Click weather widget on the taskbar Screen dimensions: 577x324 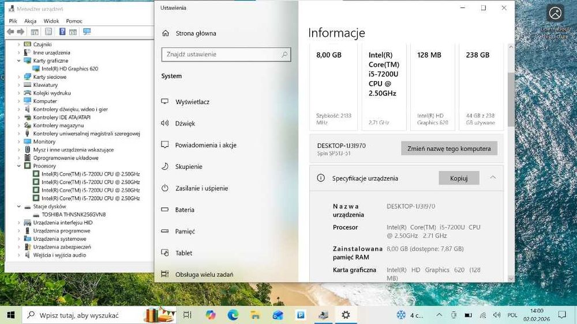pyautogui.click(x=410, y=315)
